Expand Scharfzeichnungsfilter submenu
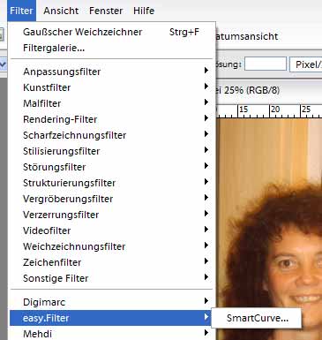This screenshot has width=322, height=340. coord(111,135)
